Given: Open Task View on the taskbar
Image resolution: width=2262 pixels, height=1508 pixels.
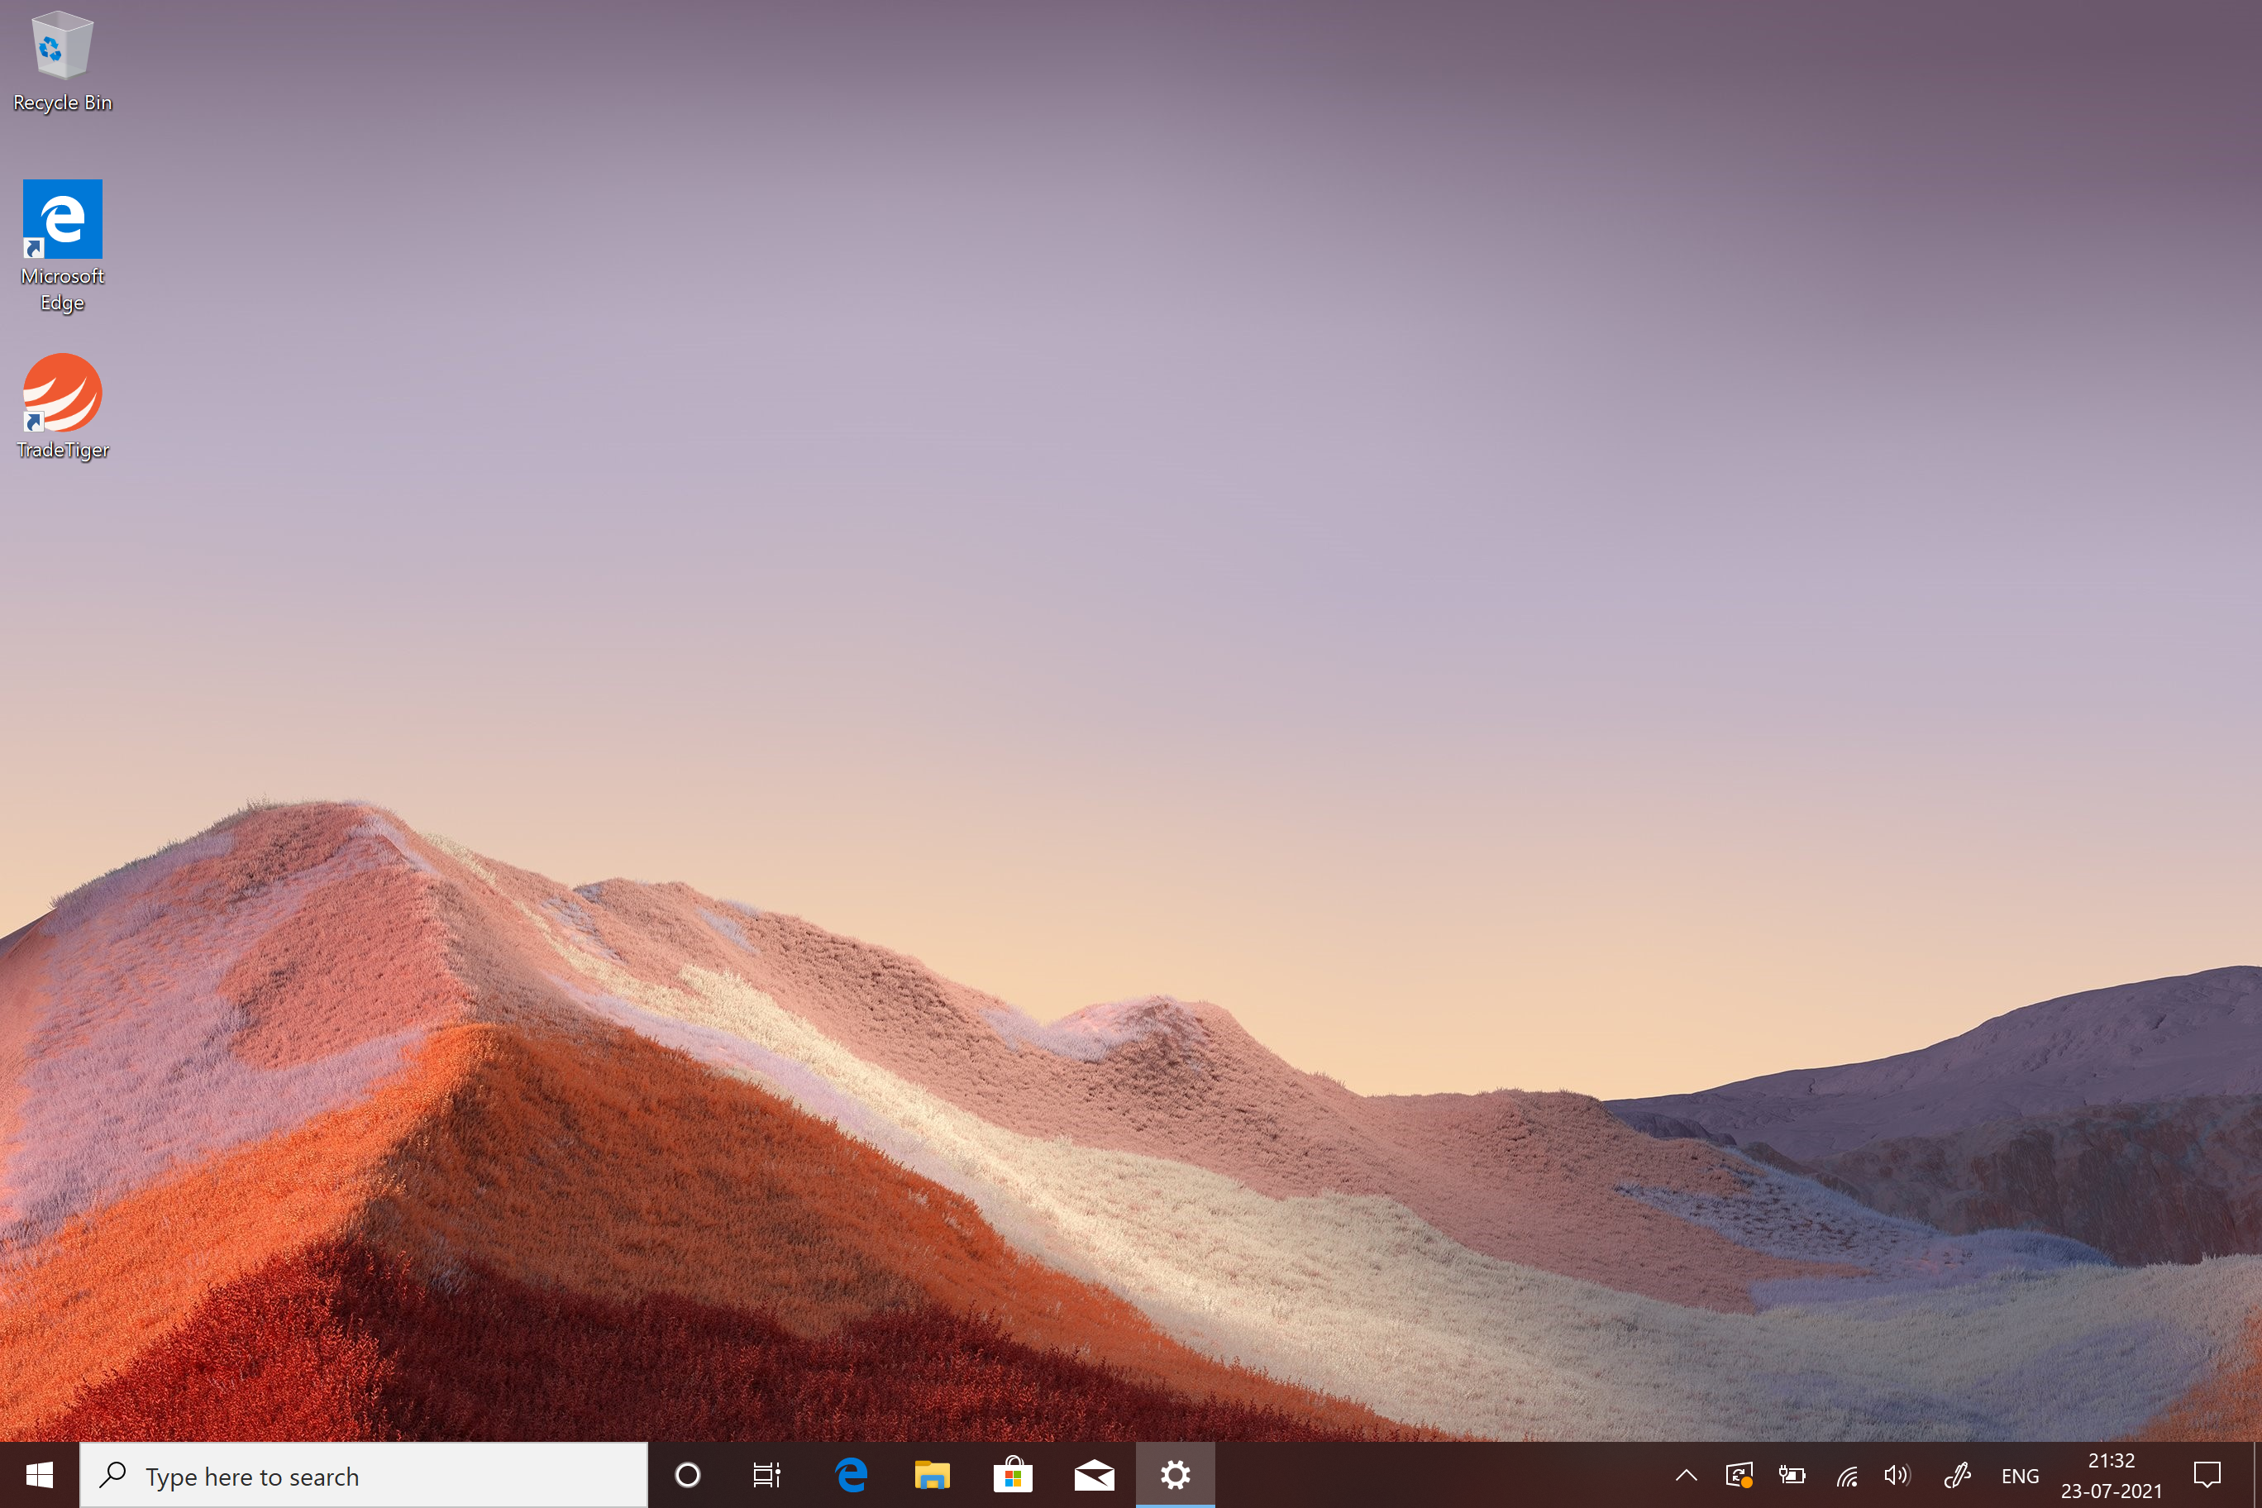Looking at the screenshot, I should coord(766,1474).
